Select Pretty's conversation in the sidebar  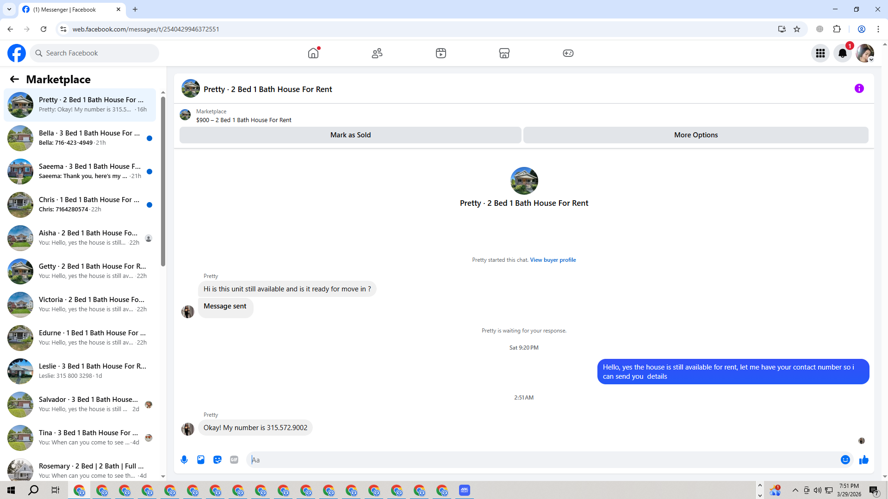[x=80, y=105]
